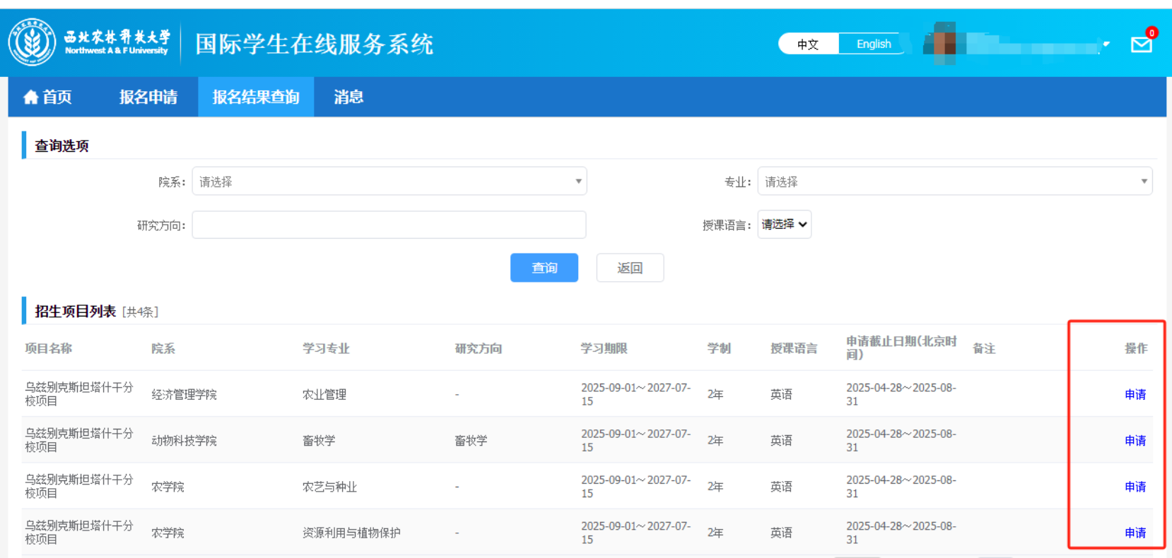Click the university logo emblem

[x=32, y=42]
